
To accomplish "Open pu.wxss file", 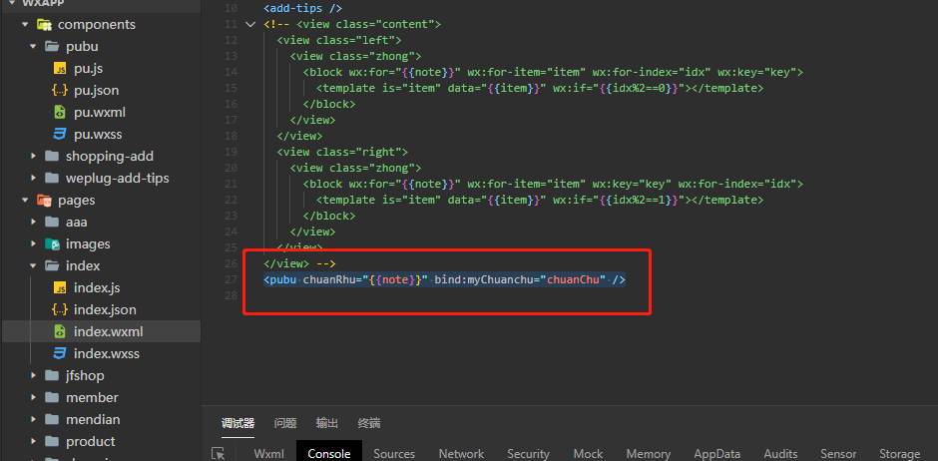I will [98, 135].
